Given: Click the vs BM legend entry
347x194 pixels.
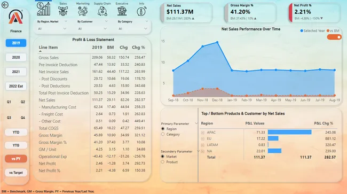Looking at the screenshot, I should coord(333,31).
